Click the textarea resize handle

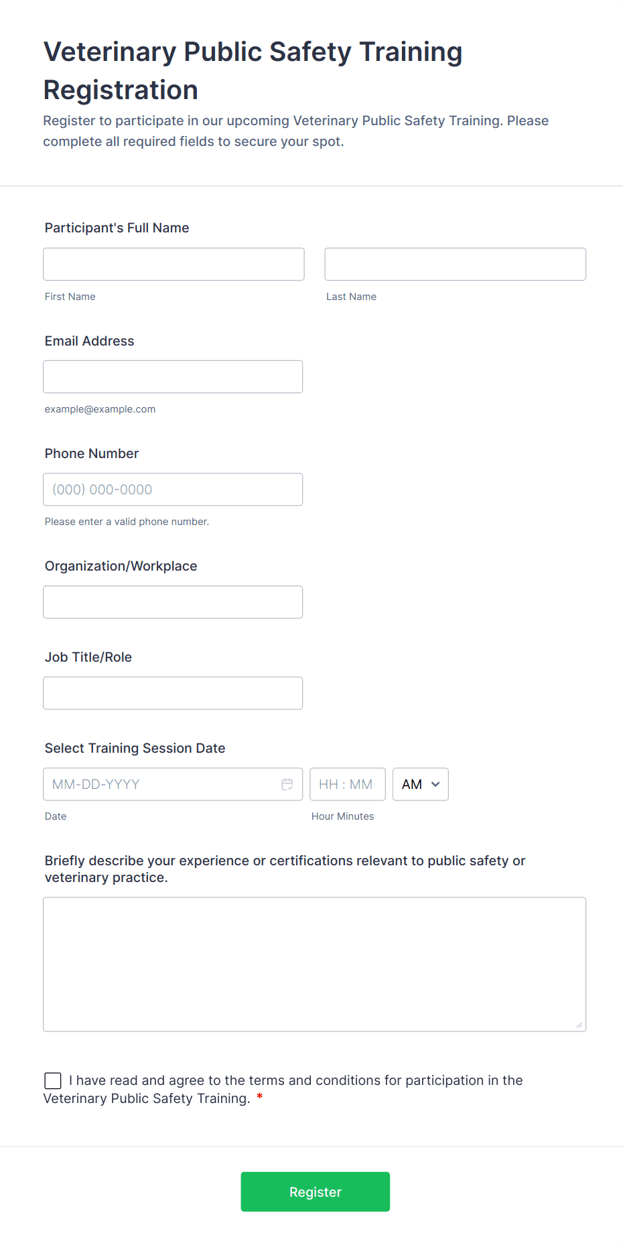[579, 1025]
